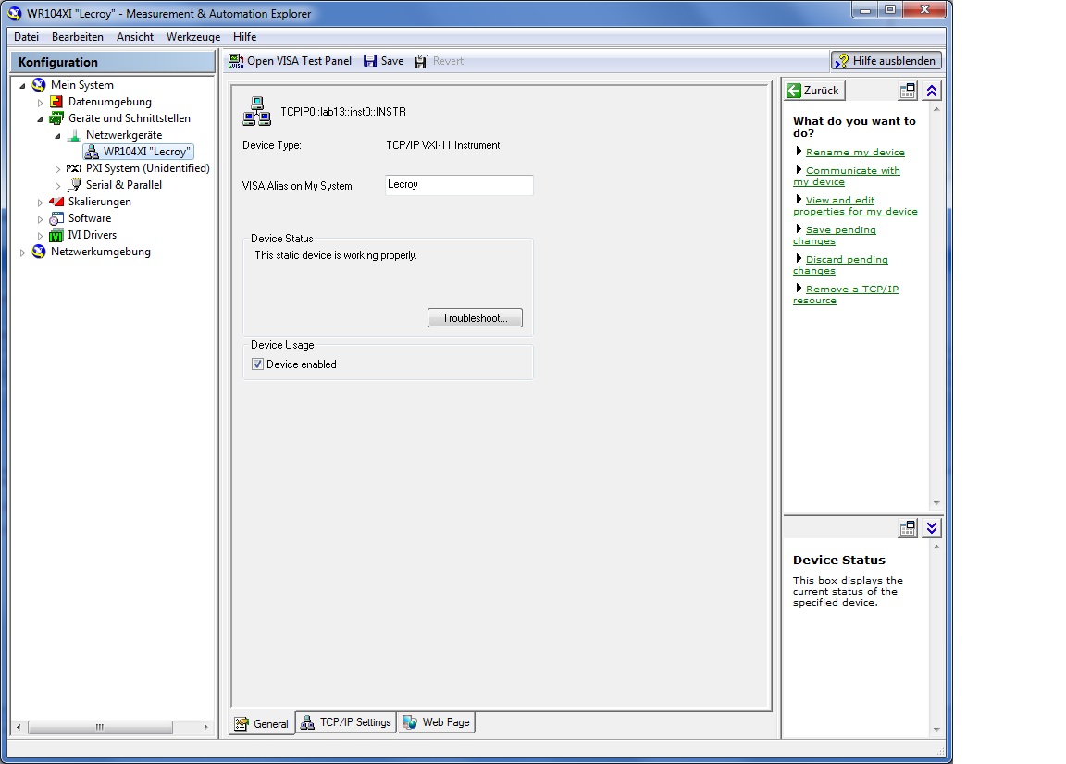Click the Hilfe ausblenden help icon
This screenshot has height=764, width=1066.
[x=842, y=61]
